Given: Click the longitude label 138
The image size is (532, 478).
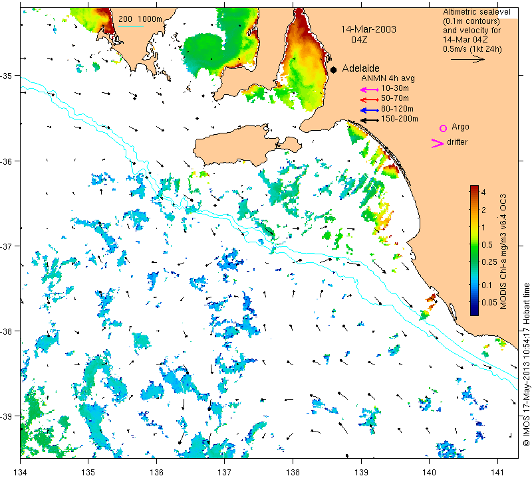Looking at the screenshot, I should pyautogui.click(x=293, y=472).
